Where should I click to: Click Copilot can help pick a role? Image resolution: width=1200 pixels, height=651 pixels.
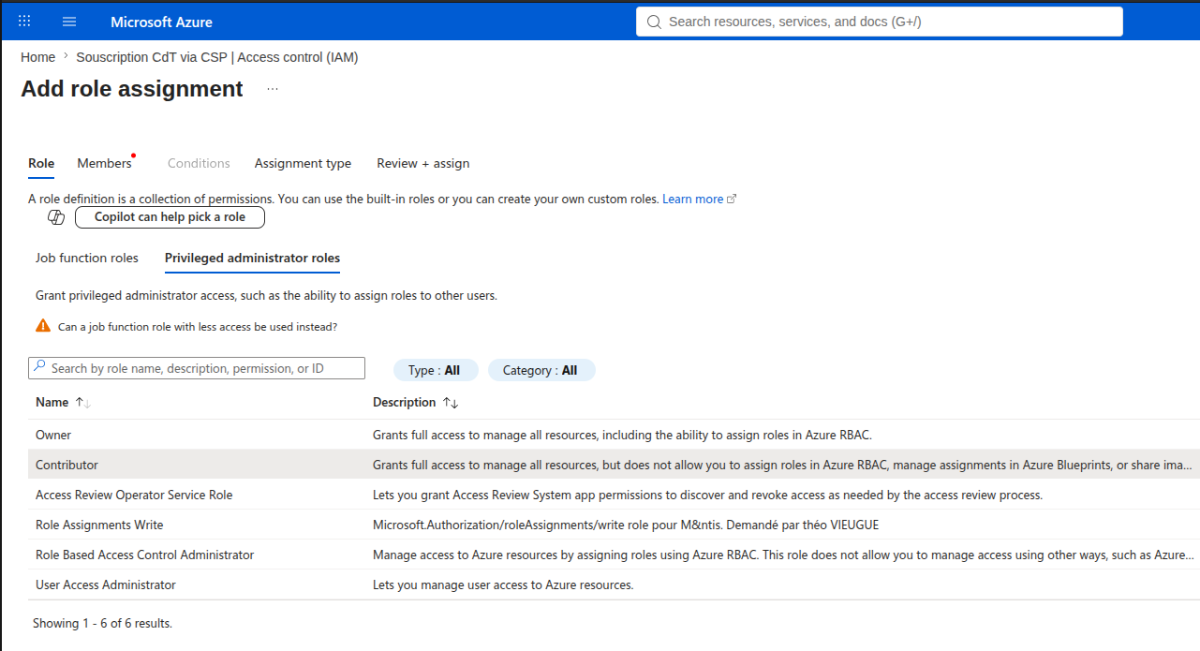tap(170, 217)
